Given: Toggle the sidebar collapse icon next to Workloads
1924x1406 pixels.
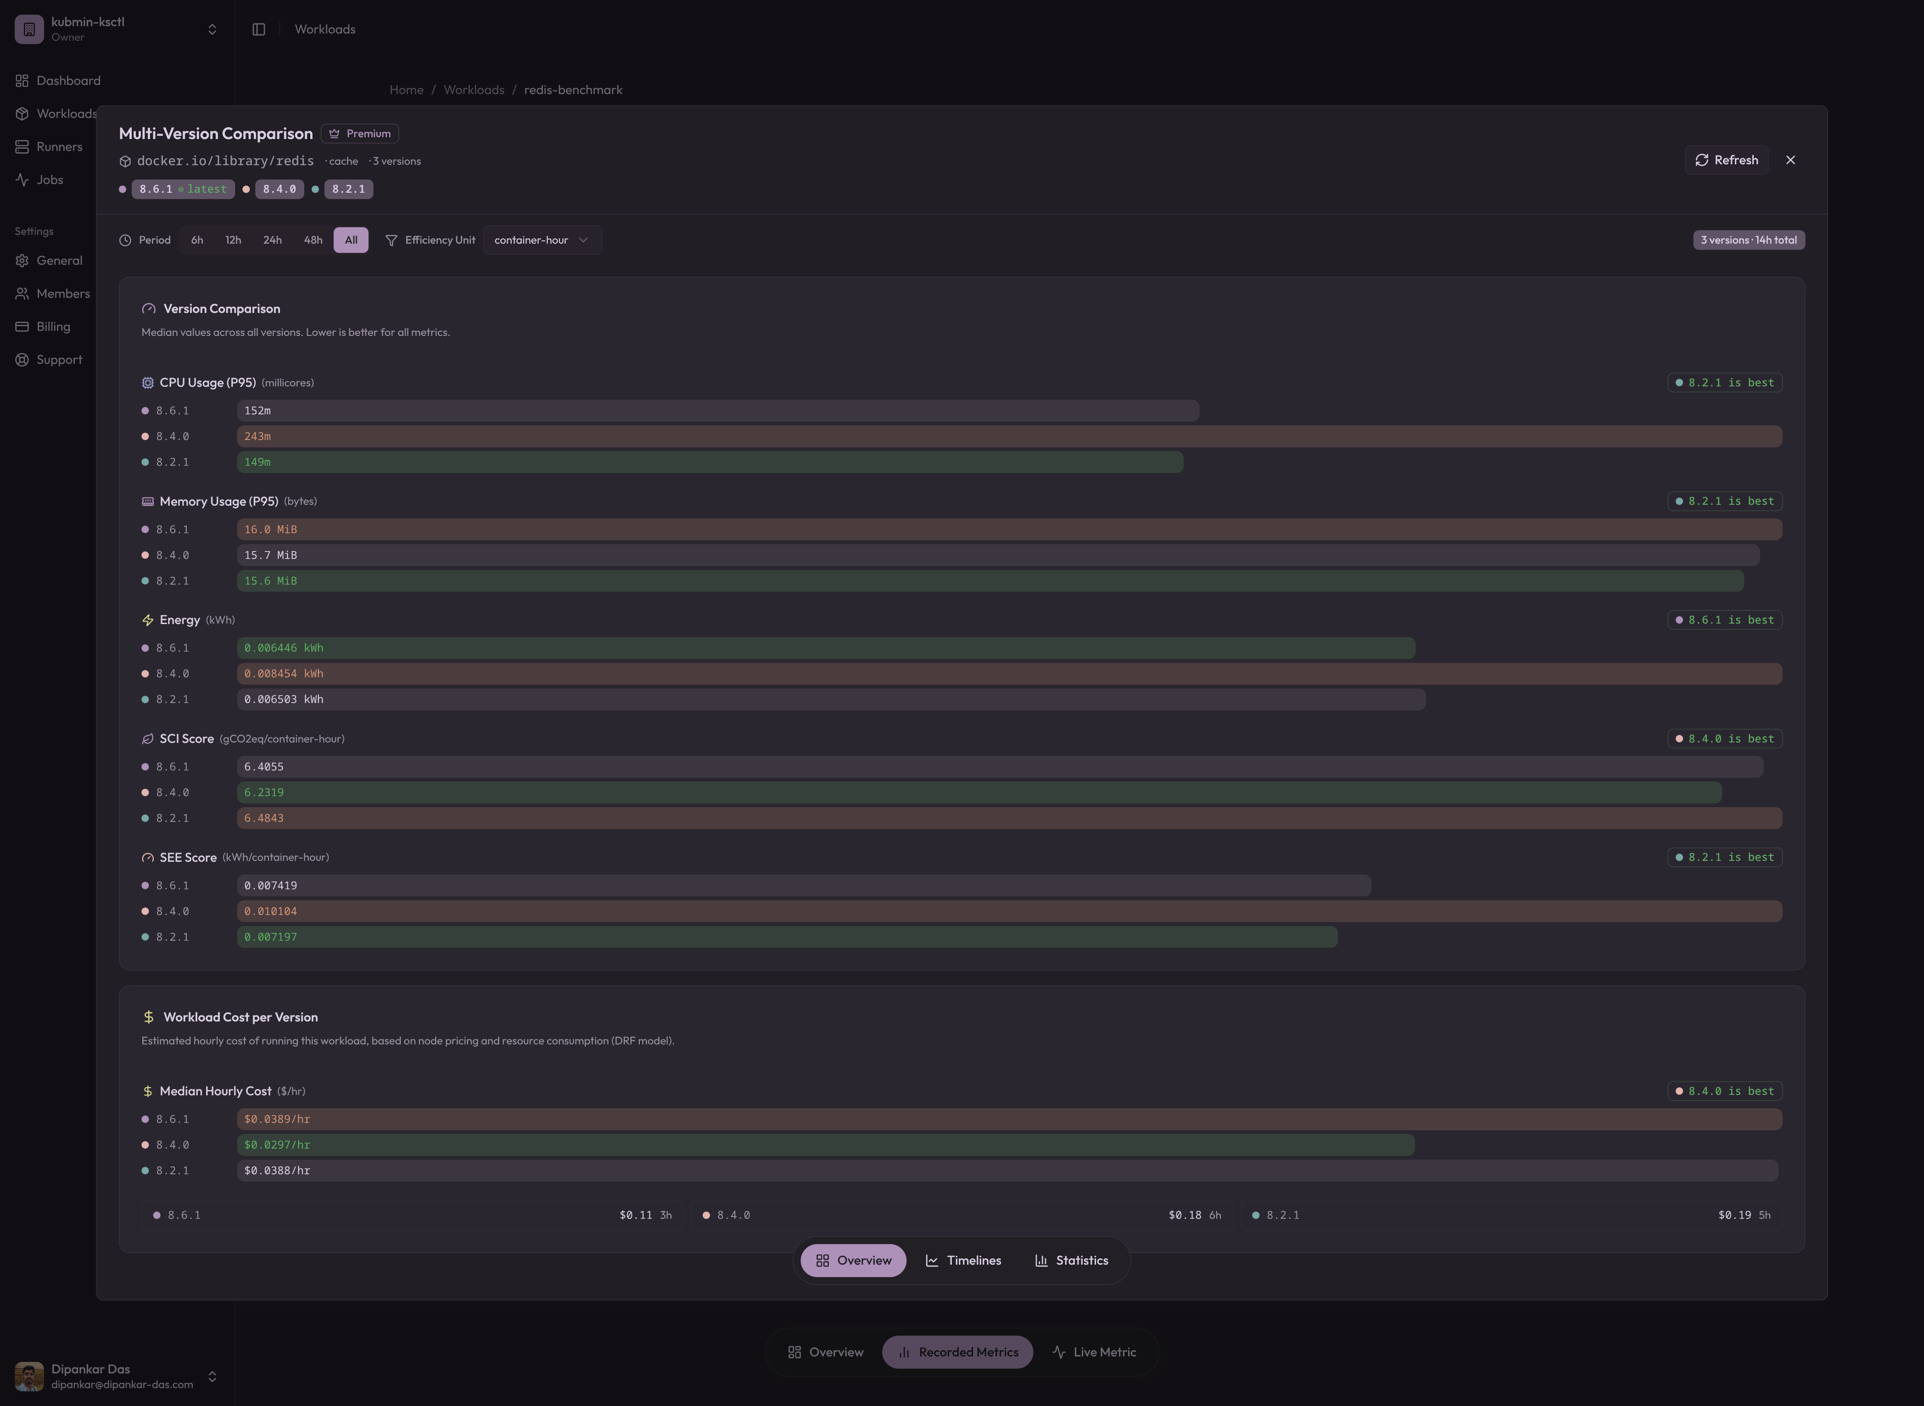Looking at the screenshot, I should [258, 29].
